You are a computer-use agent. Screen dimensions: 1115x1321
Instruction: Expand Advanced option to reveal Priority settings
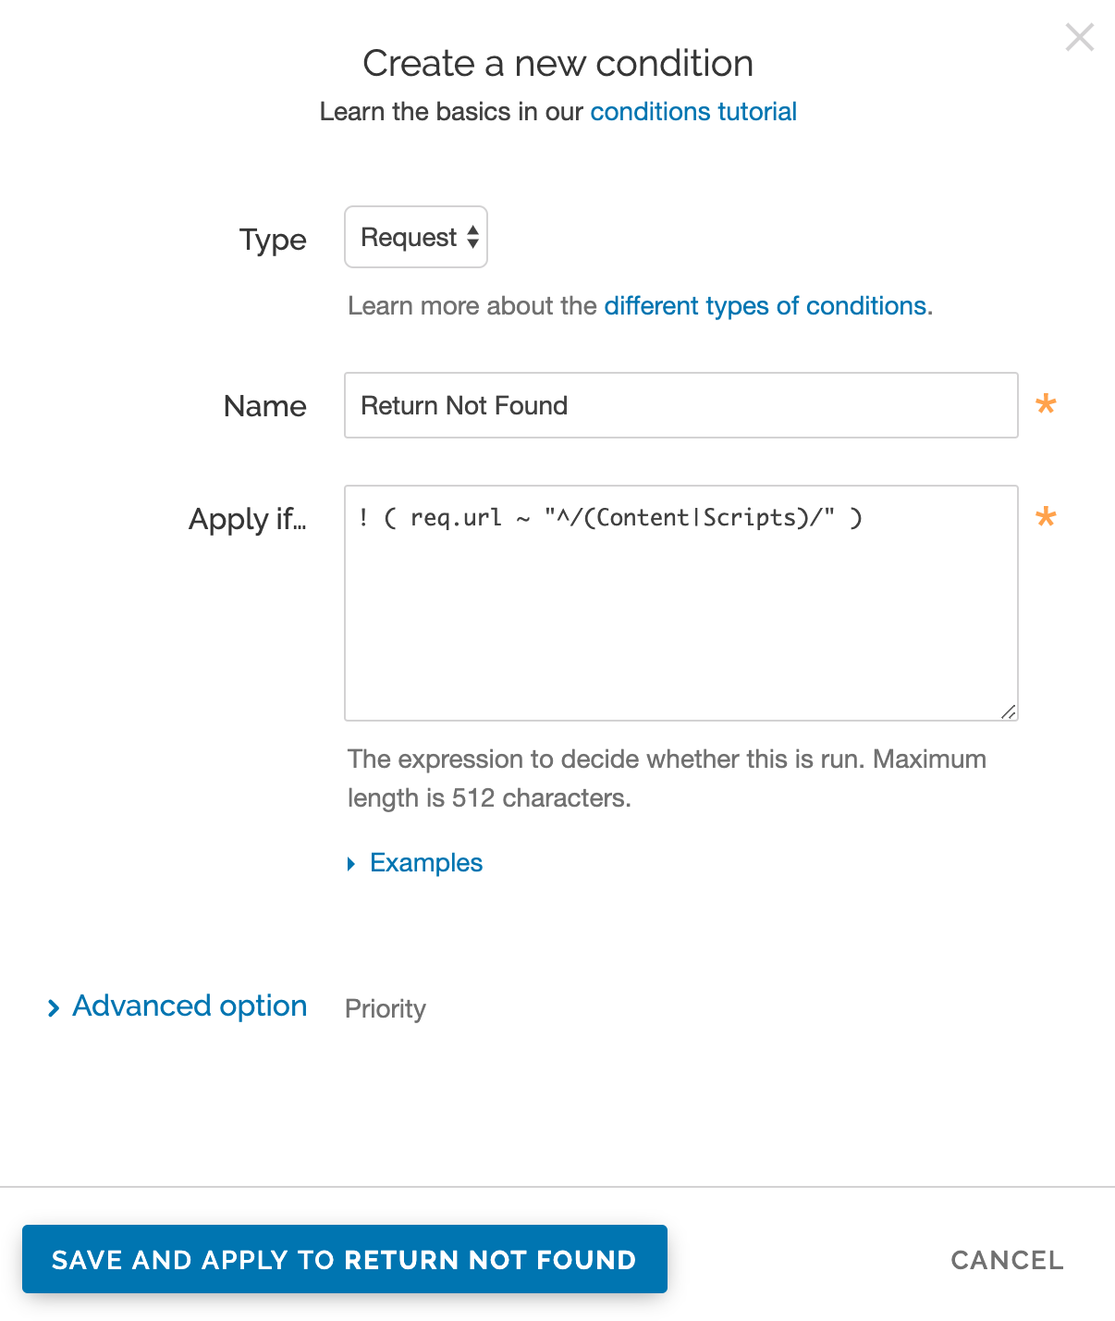click(x=189, y=1006)
